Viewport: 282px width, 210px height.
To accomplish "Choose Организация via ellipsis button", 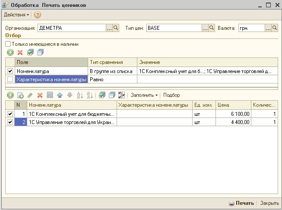I will tap(109, 28).
